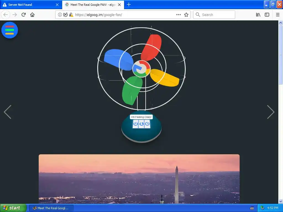Close the Google FAN tab
Image resolution: width=283 pixels, height=212 pixels.
pos(119,5)
